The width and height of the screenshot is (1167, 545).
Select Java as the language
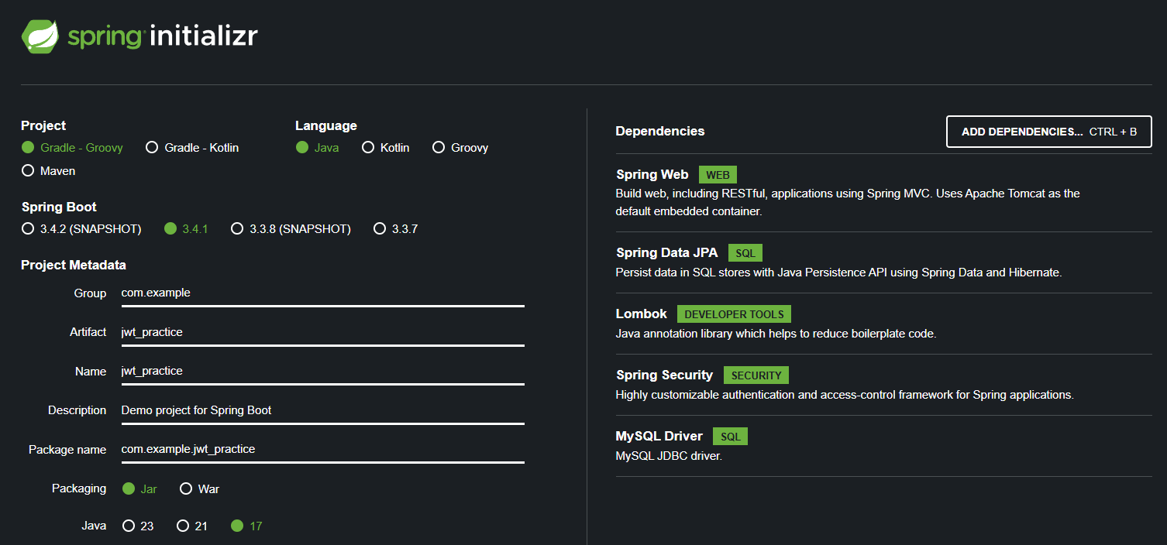(318, 147)
